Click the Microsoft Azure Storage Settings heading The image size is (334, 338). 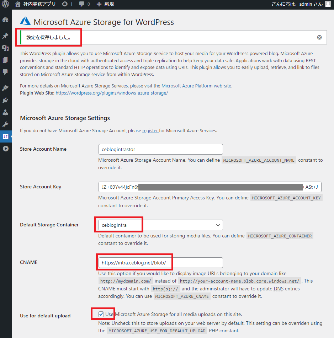pyautogui.click(x=65, y=118)
